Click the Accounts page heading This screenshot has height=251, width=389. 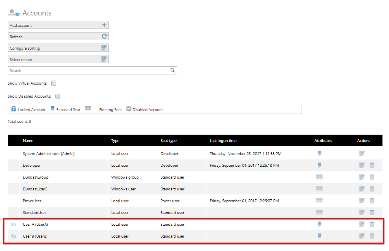coord(37,13)
